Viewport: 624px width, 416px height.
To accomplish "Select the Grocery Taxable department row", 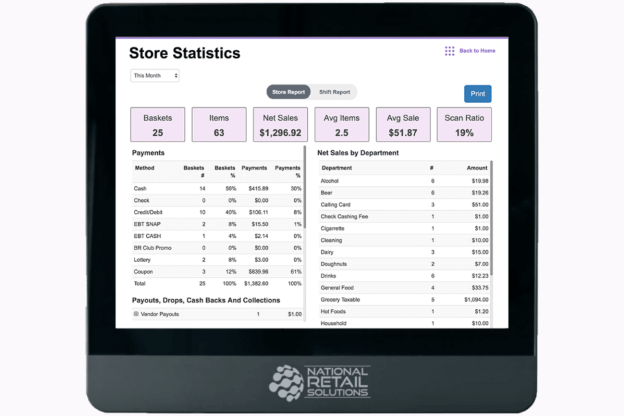I will click(x=404, y=300).
